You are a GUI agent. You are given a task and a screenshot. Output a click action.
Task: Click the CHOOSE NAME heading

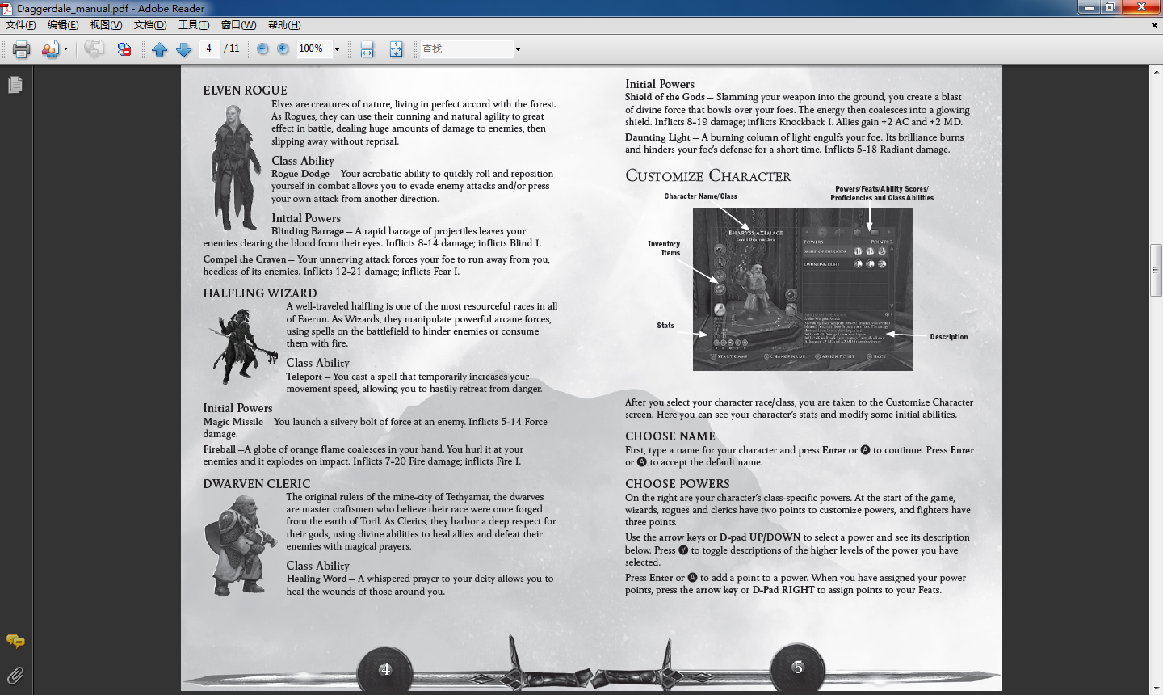(x=670, y=436)
